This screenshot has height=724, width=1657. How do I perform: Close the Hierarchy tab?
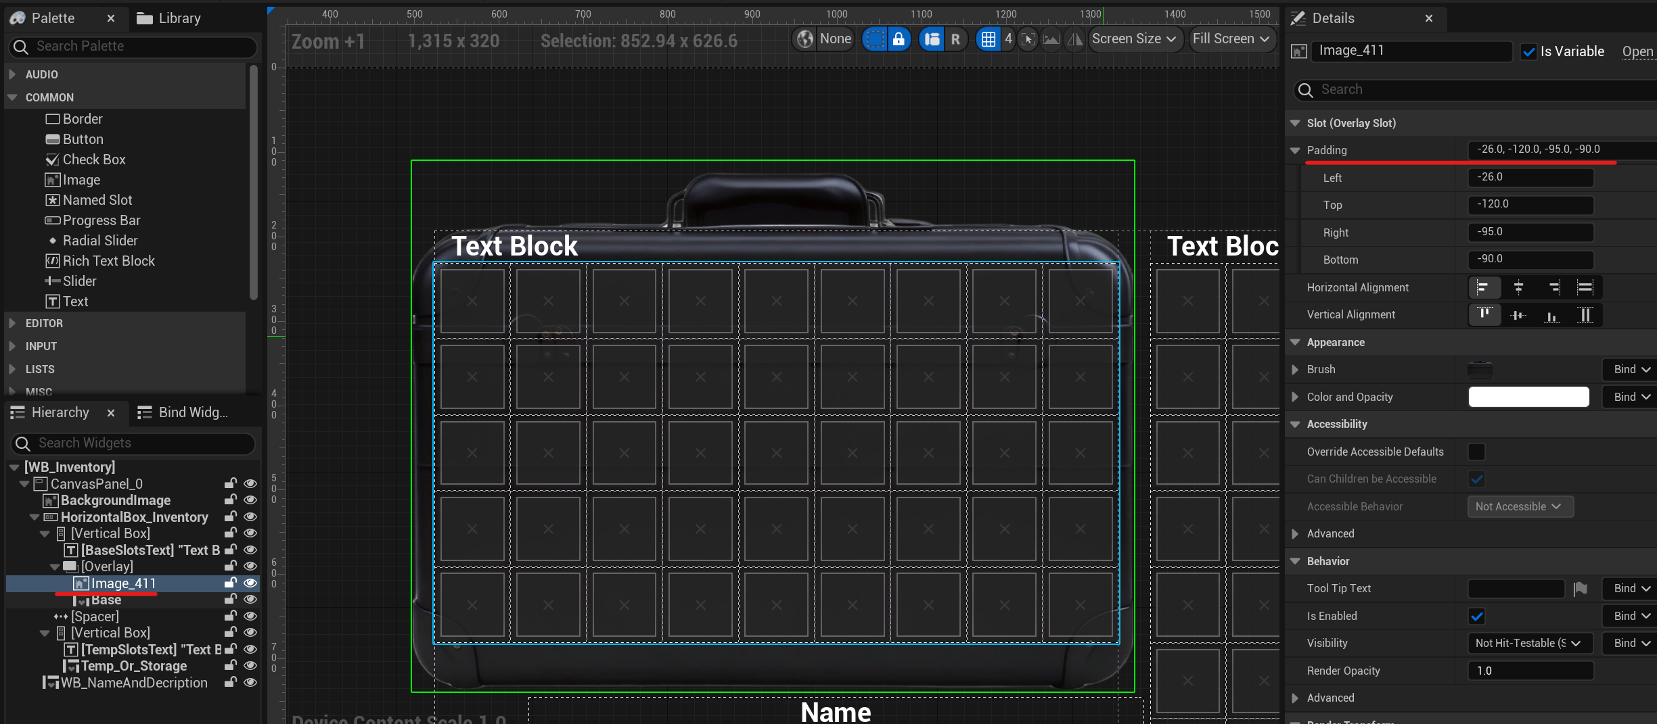111,412
